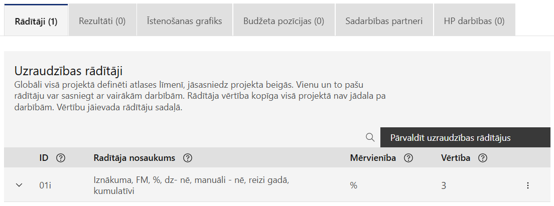Switch to the Sadarbības partneri tab
The width and height of the screenshot is (554, 206).
[x=384, y=21]
